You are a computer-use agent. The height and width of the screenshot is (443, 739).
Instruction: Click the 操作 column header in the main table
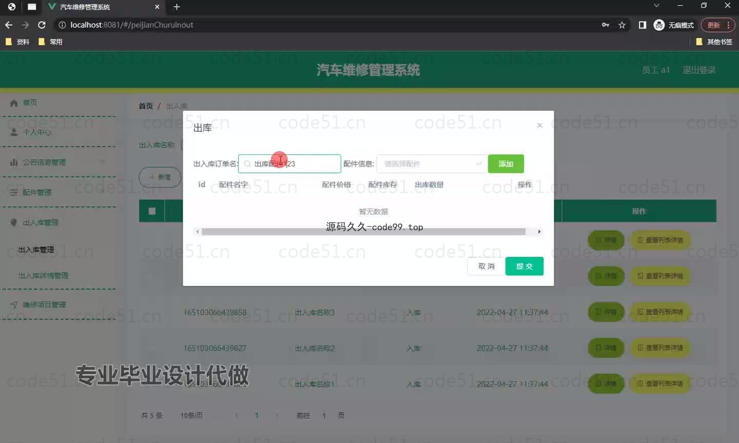coord(639,211)
